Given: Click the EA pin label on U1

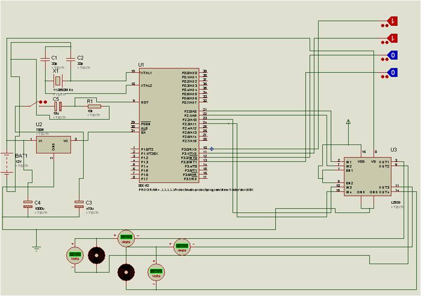Looking at the screenshot, I should point(143,133).
